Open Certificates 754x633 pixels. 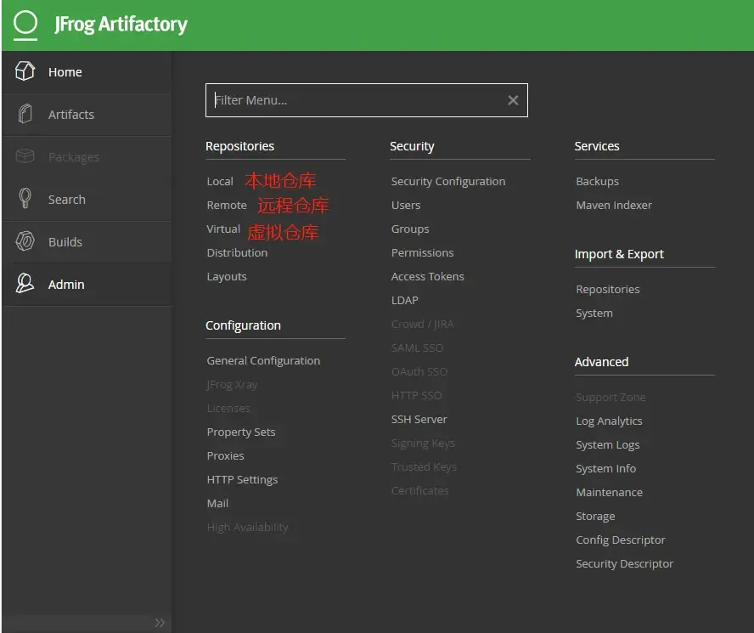coord(419,490)
